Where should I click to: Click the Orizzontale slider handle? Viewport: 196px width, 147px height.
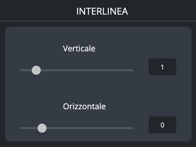pos(42,128)
